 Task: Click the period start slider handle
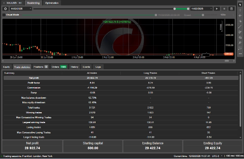[174, 9]
